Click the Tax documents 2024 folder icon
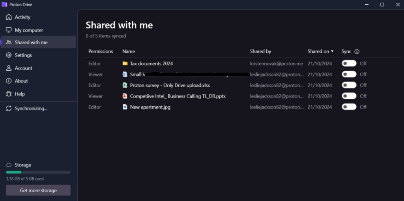This screenshot has height=201, width=404. (125, 64)
